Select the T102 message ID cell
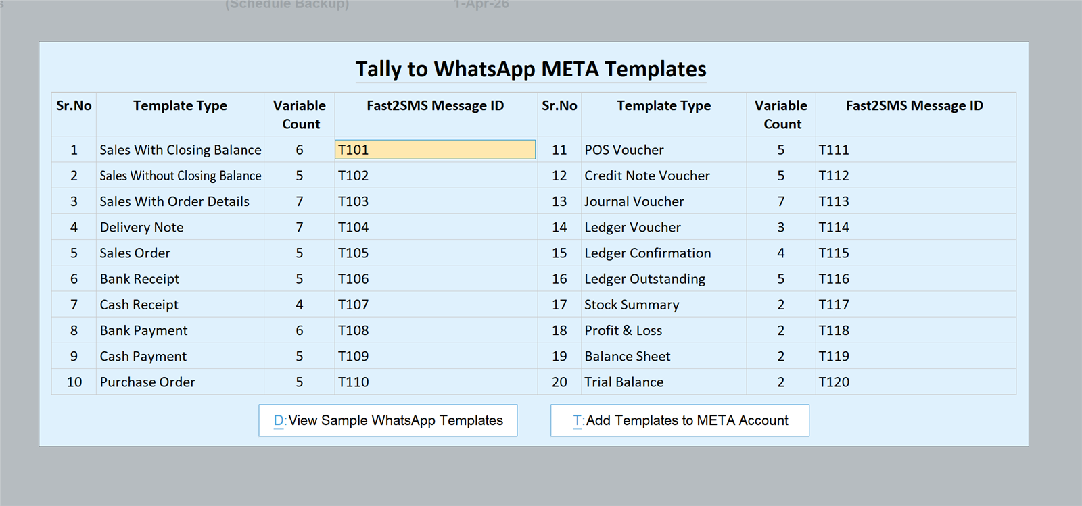 tap(435, 176)
